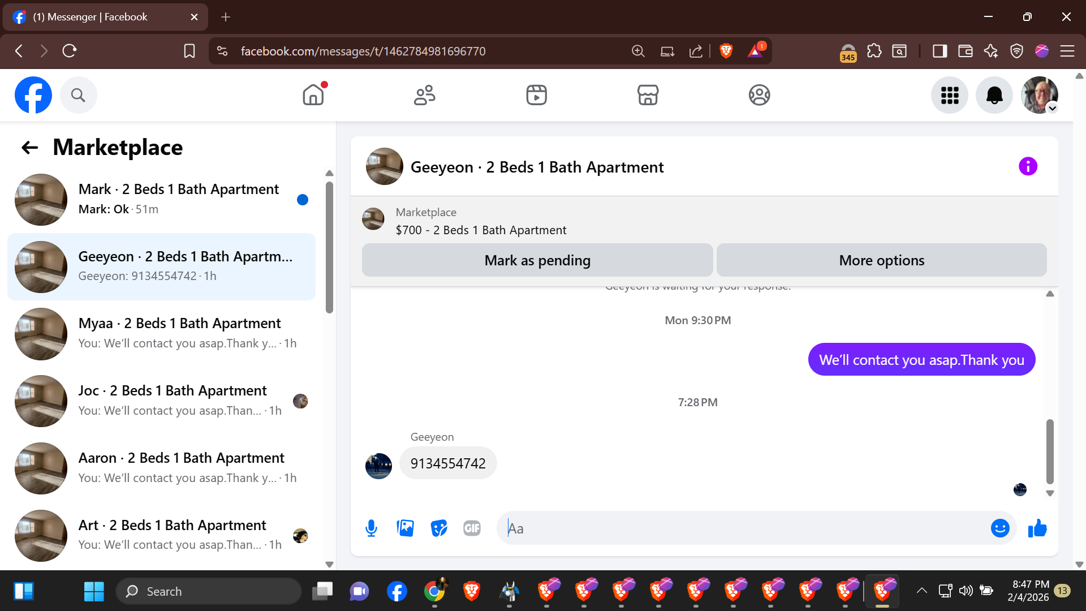
Task: Open More options for the listing
Action: pyautogui.click(x=881, y=260)
